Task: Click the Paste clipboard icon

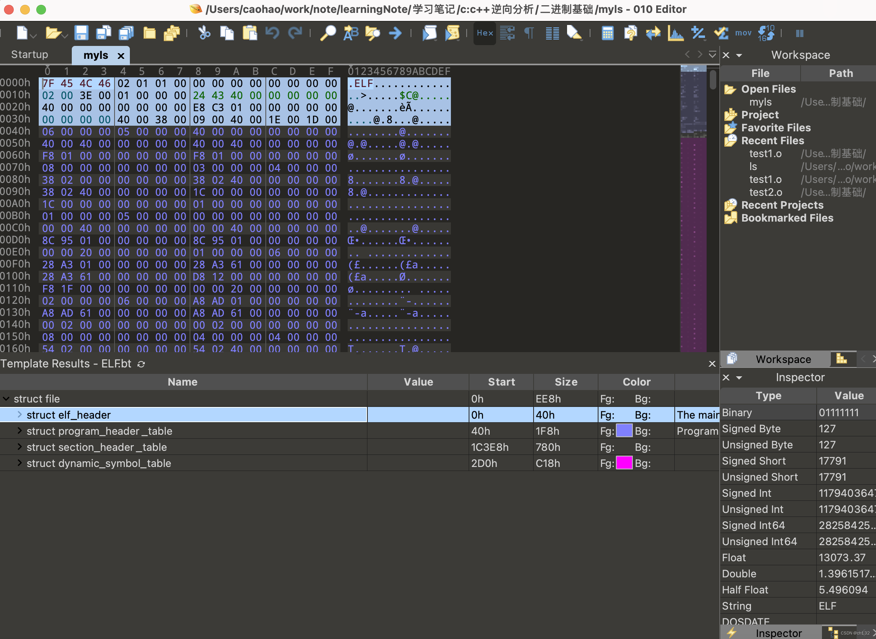Action: tap(250, 33)
